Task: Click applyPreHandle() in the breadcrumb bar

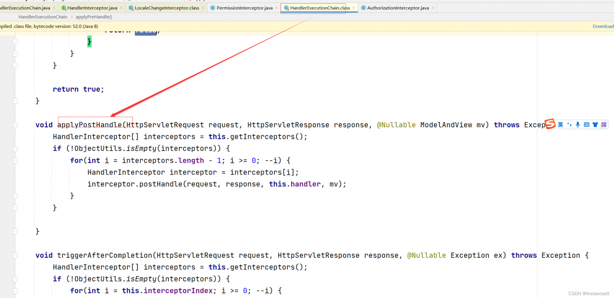Action: (94, 17)
